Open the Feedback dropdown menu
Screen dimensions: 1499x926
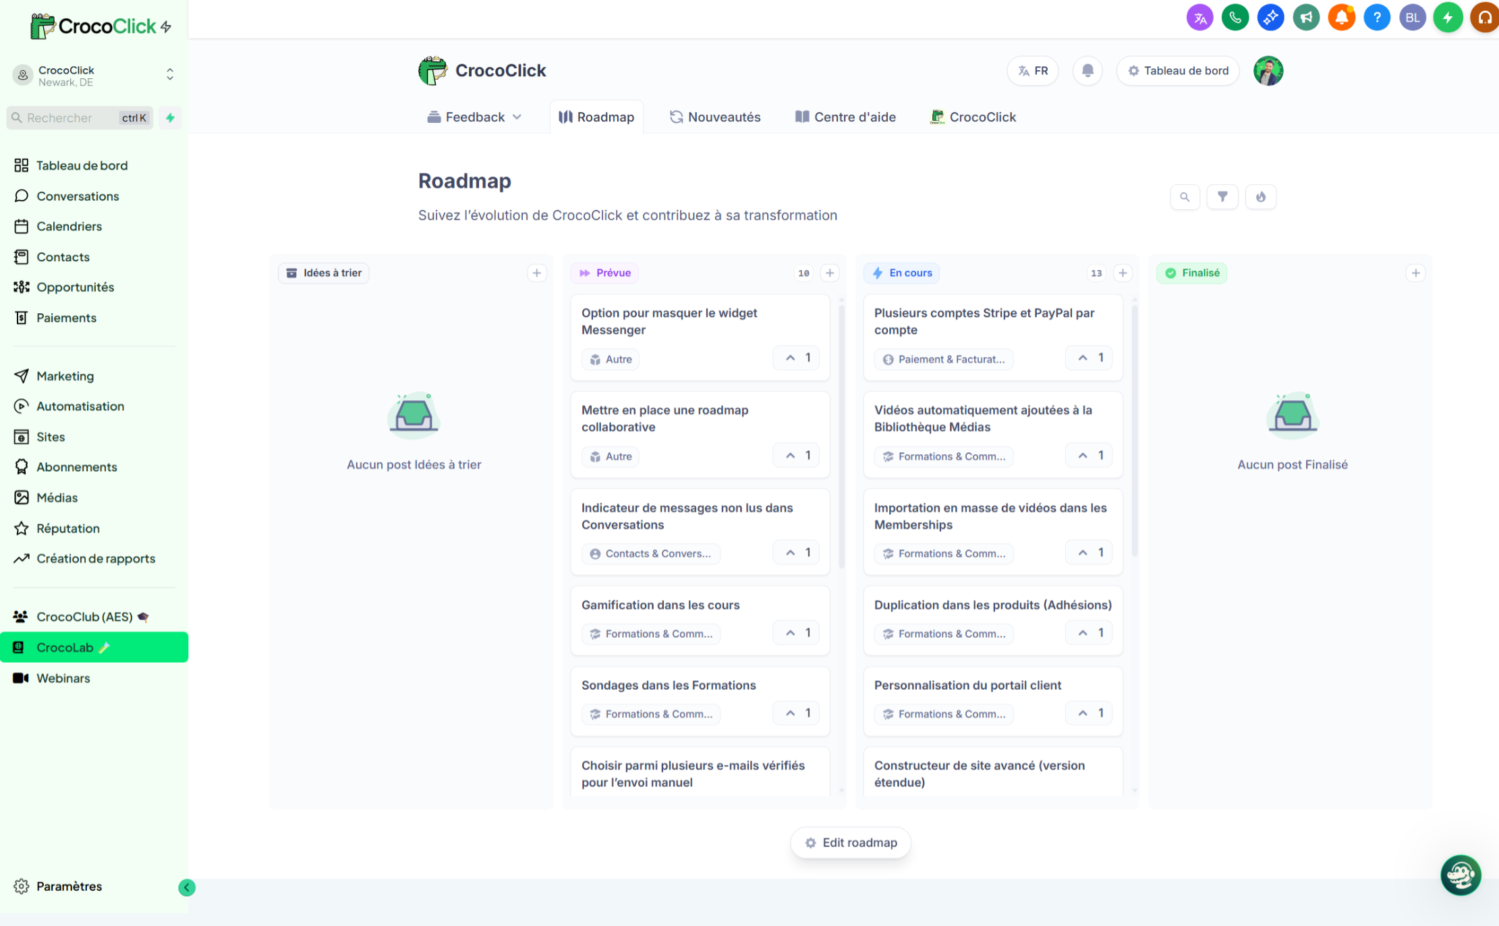tap(475, 117)
